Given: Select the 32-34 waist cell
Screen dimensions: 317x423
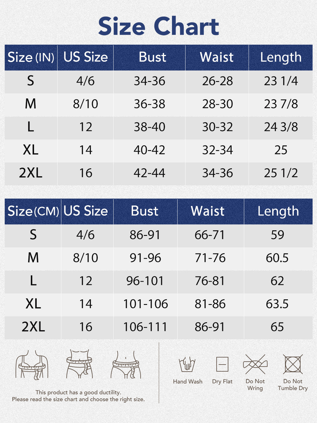Looking at the screenshot, I should tap(217, 150).
